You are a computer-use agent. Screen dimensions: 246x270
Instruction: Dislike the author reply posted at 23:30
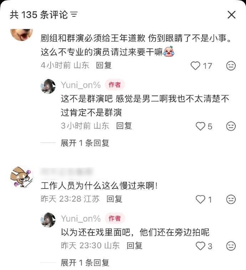tap(231, 246)
